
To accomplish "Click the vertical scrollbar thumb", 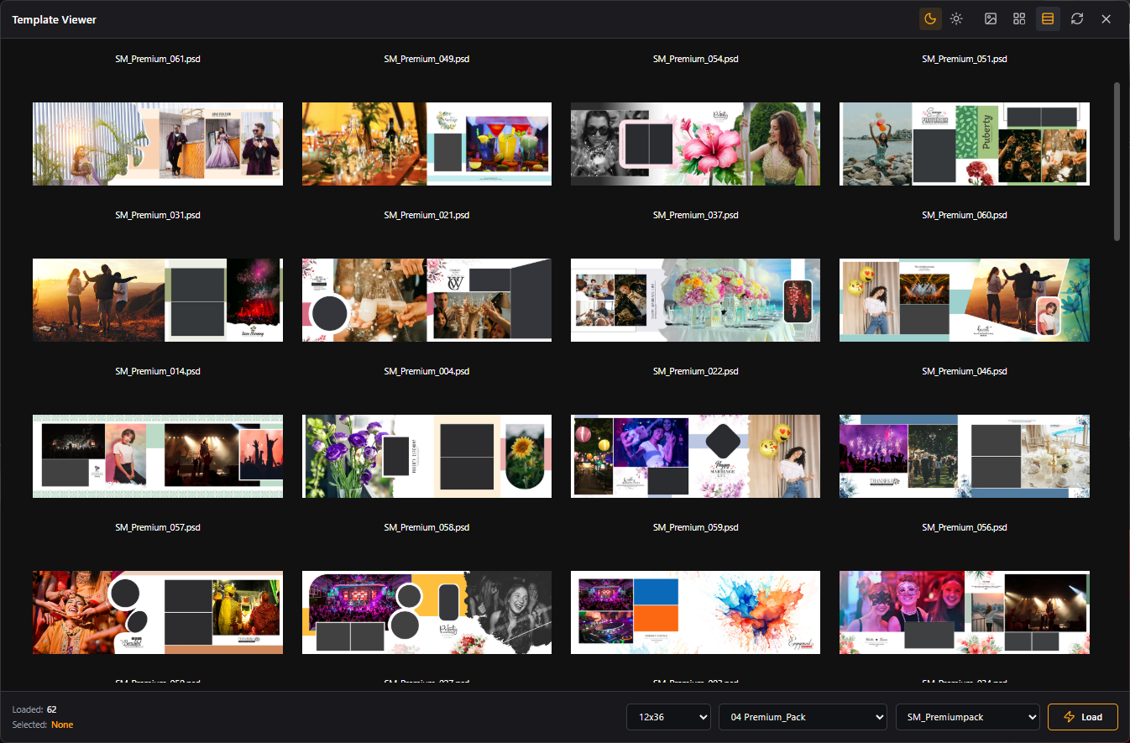I will tap(1117, 161).
